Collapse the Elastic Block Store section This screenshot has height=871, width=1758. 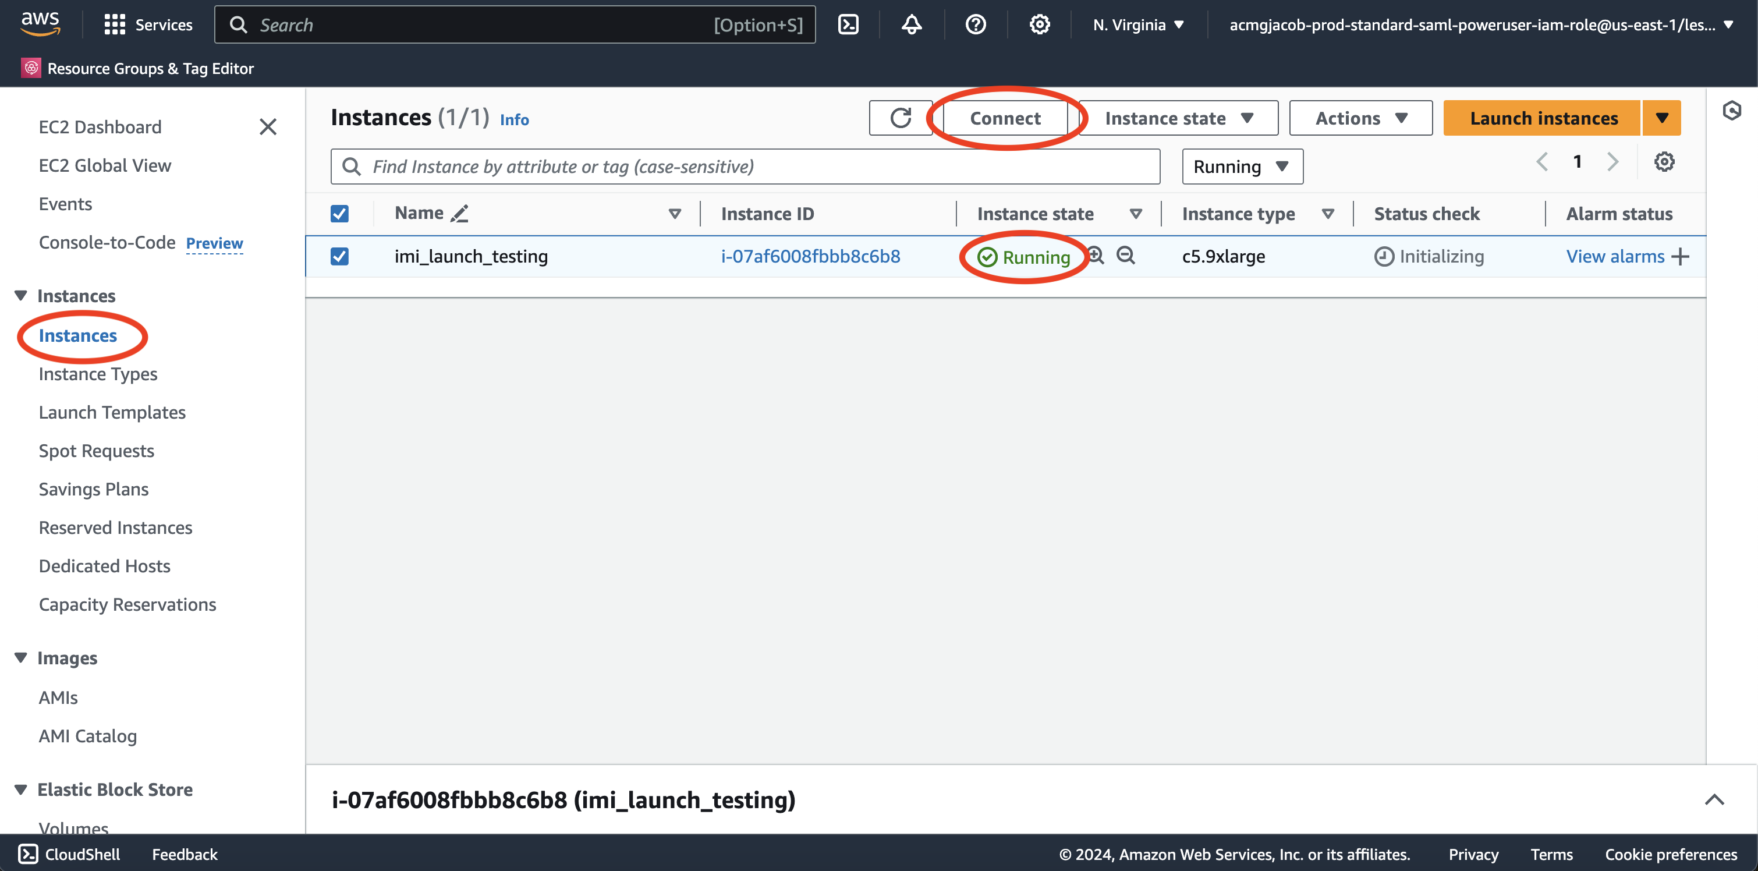click(x=21, y=789)
